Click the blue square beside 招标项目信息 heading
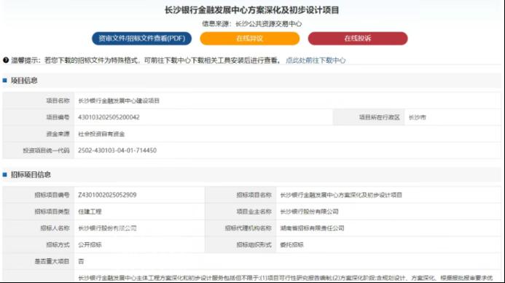505x283 pixels. tap(5, 174)
